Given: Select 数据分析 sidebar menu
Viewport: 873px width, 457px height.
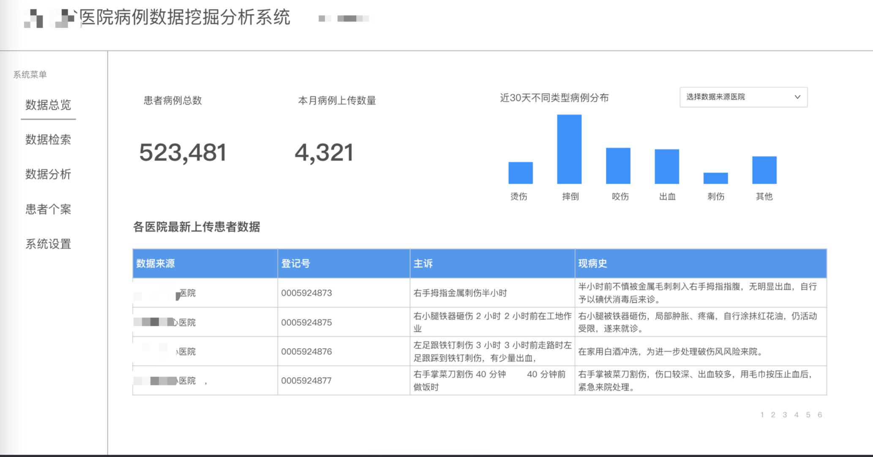Looking at the screenshot, I should tap(48, 174).
